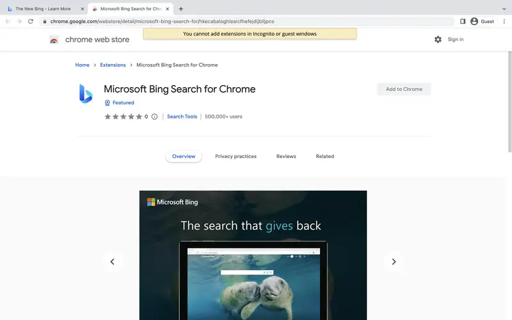Screen dimensions: 512x320
Task: Open a new tab with plus icon
Action: tap(181, 9)
